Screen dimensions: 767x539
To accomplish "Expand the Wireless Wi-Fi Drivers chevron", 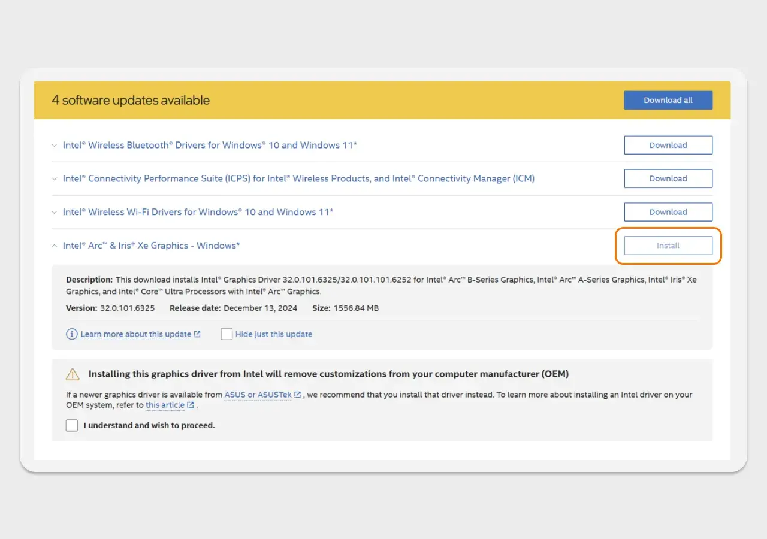I will pyautogui.click(x=55, y=213).
